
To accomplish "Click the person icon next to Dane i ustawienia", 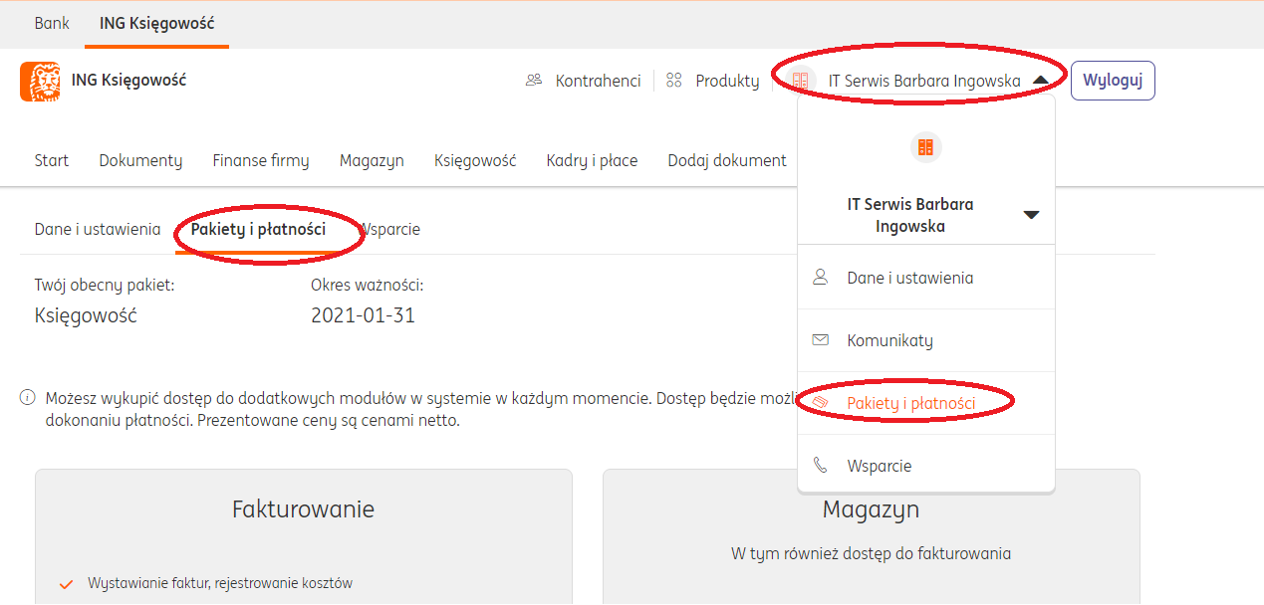I will [821, 278].
